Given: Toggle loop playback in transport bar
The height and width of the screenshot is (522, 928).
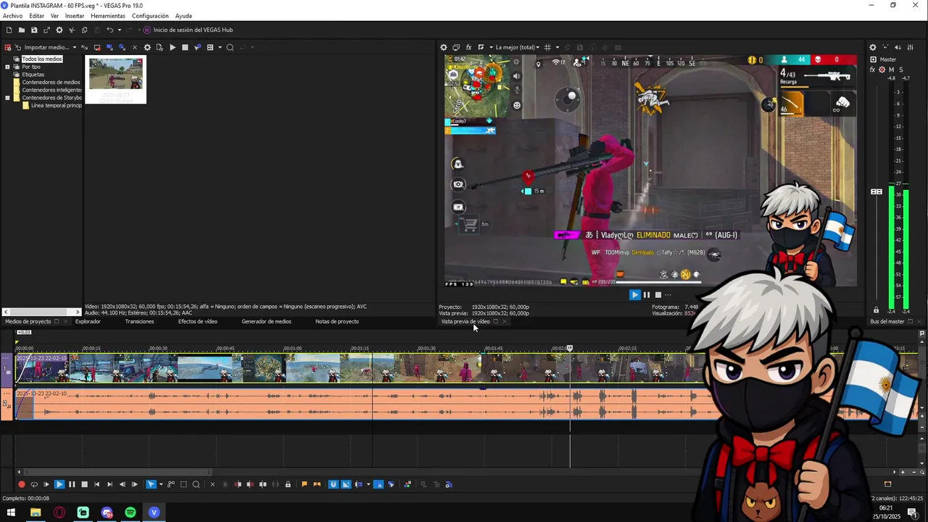Looking at the screenshot, I should pyautogui.click(x=34, y=484).
